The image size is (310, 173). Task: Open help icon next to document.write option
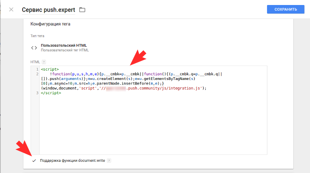(x=109, y=161)
